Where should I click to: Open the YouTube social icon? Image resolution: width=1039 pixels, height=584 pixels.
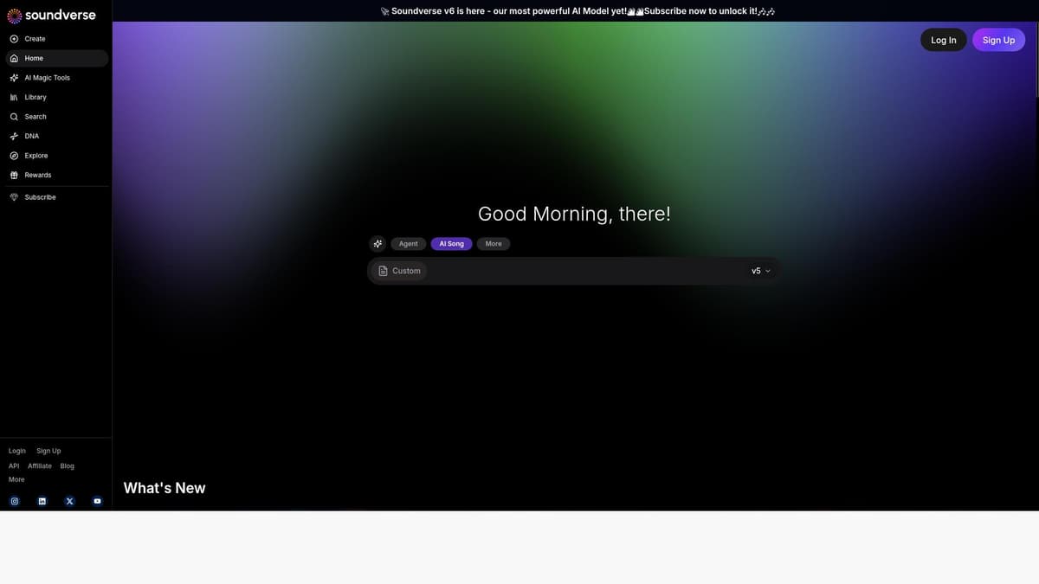point(97,501)
